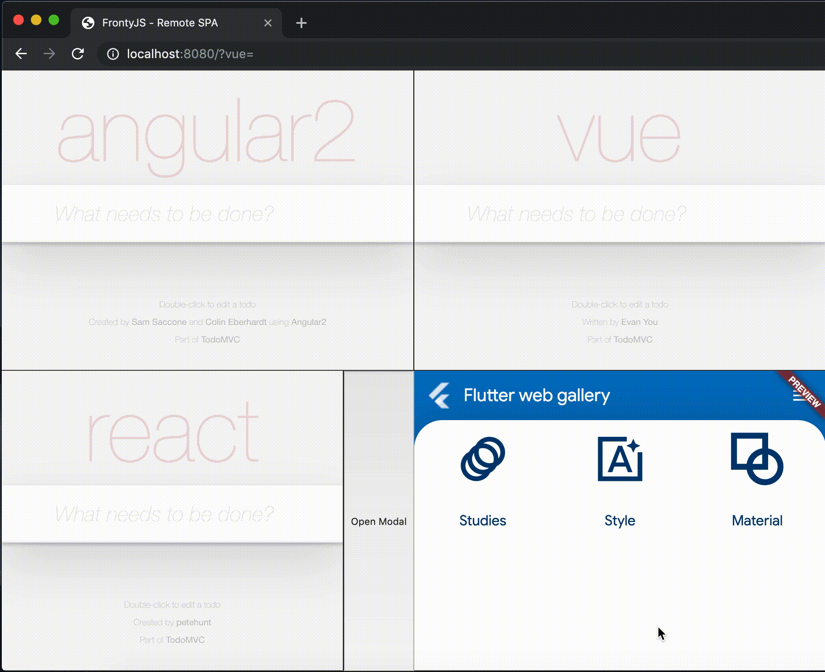Open TodoMVC link in react panel
825x672 pixels.
[185, 640]
